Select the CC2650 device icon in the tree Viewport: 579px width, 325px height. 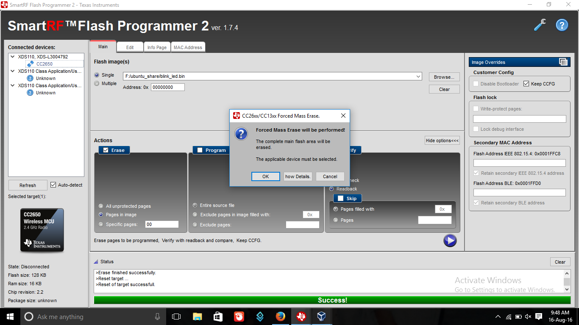pyautogui.click(x=31, y=64)
